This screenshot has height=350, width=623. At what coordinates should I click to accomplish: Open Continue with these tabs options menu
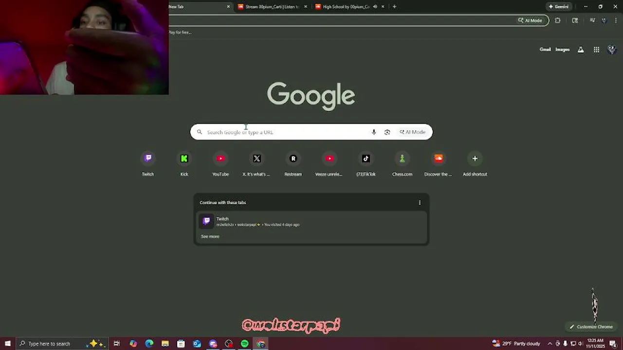[x=420, y=203]
